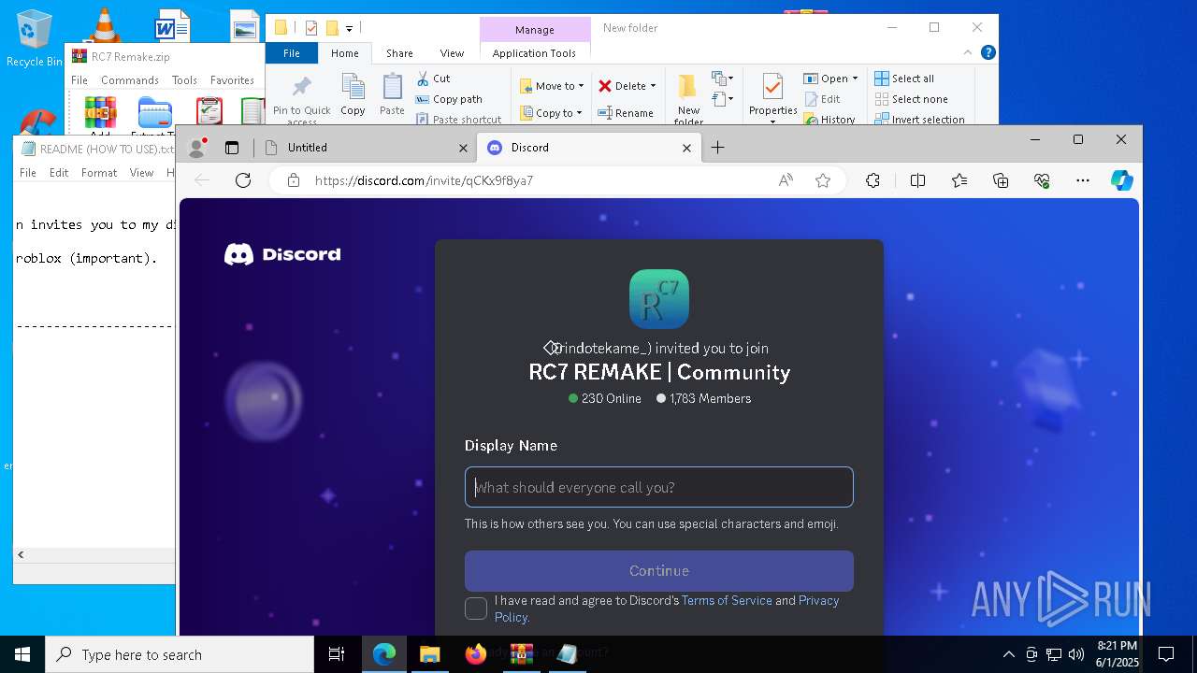Click the Discord logo on invite page
This screenshot has width=1197, height=673.
click(282, 254)
